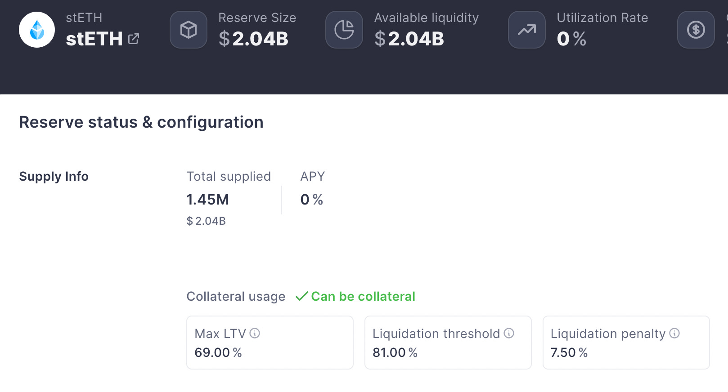Click the green collateral checkmark icon
The height and width of the screenshot is (392, 728).
point(302,296)
